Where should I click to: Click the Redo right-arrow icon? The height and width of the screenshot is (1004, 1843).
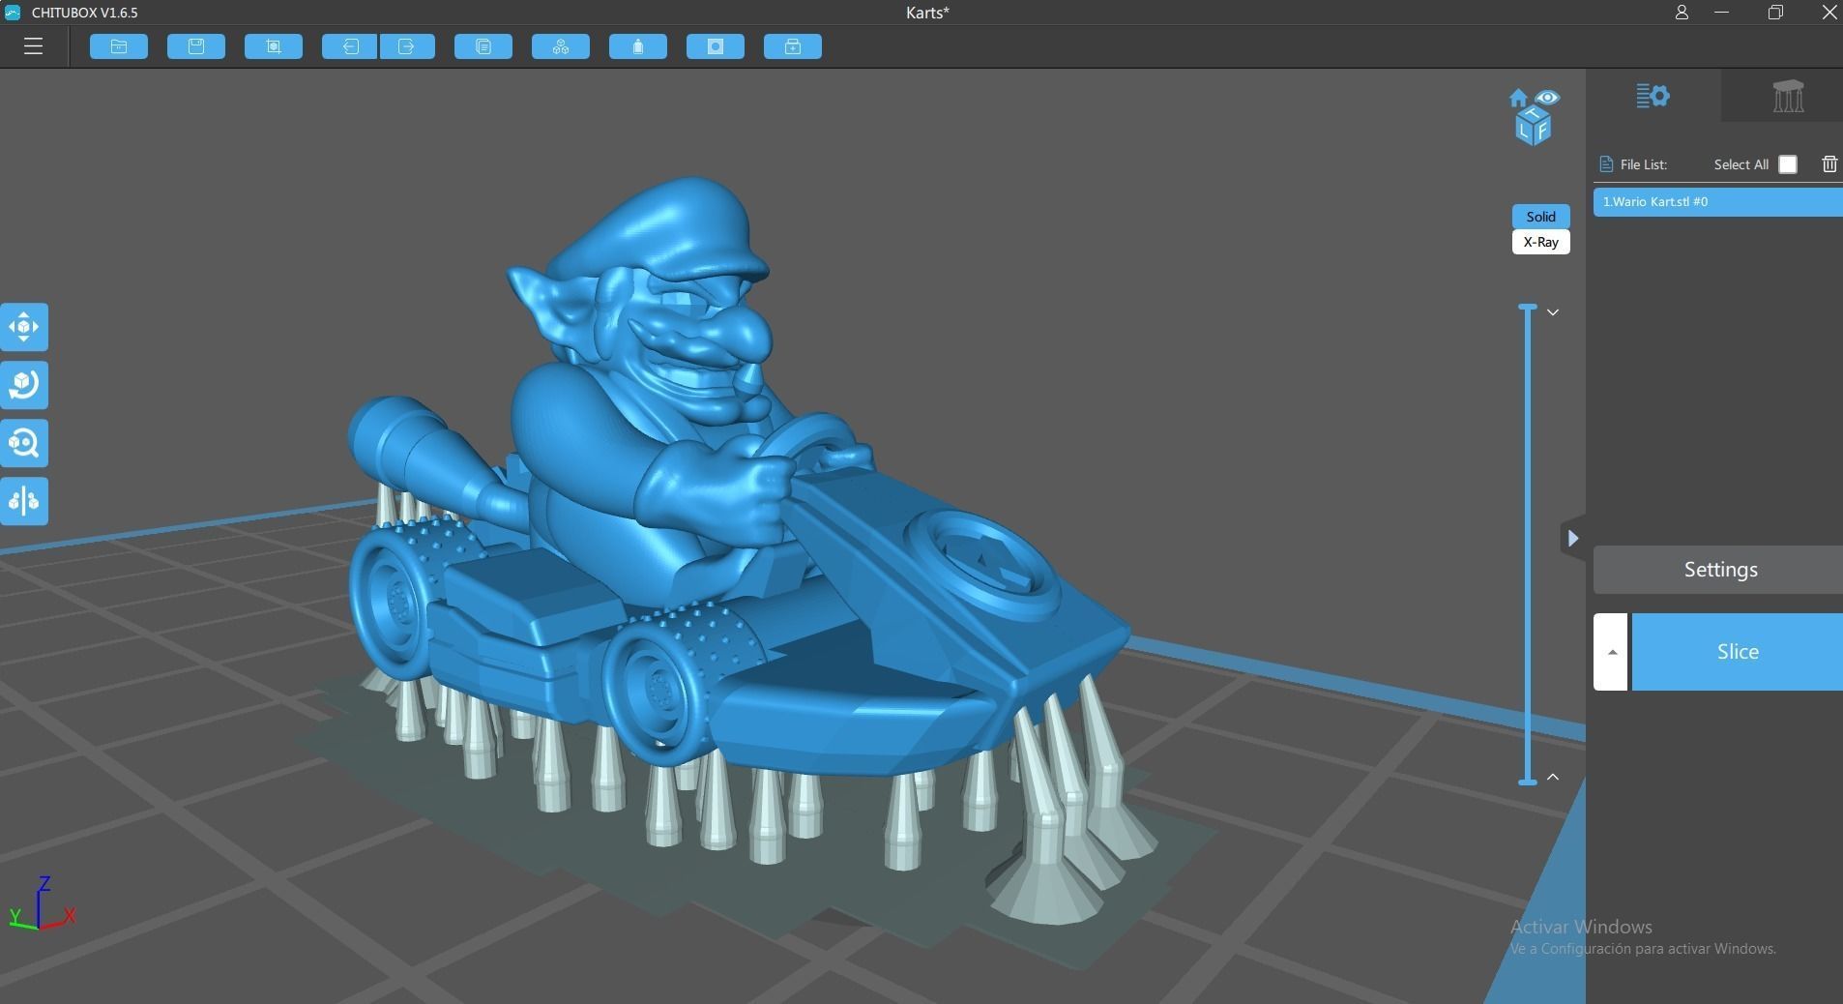click(x=407, y=46)
